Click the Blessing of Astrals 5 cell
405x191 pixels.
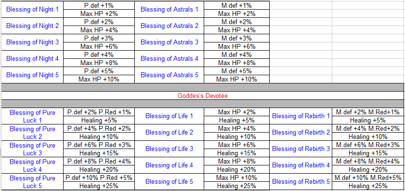tap(169, 75)
